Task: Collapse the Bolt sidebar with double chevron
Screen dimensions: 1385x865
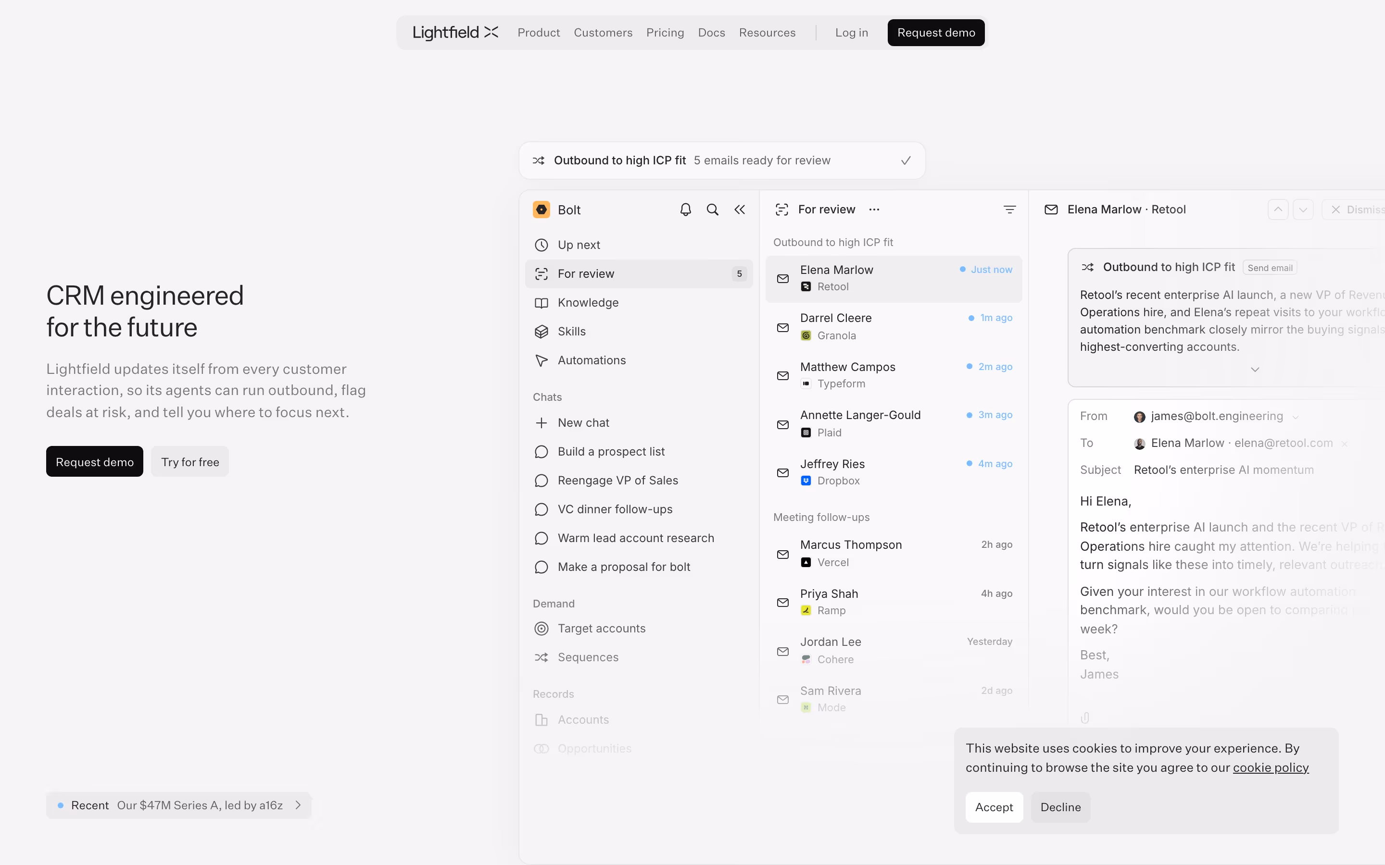Action: tap(740, 210)
